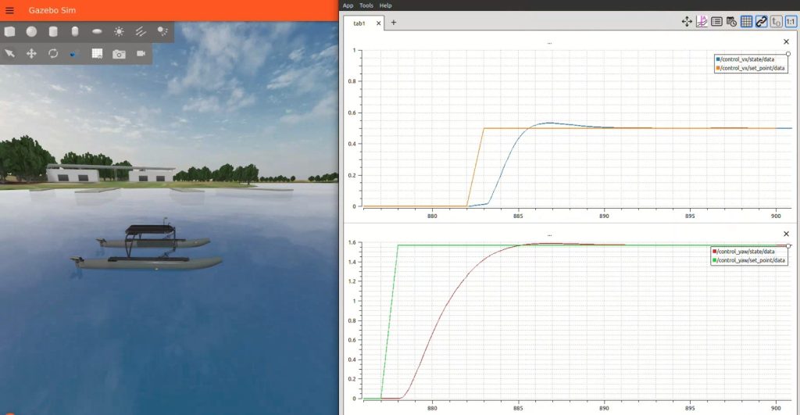
Task: Add a directional light to the world
Action: [141, 32]
